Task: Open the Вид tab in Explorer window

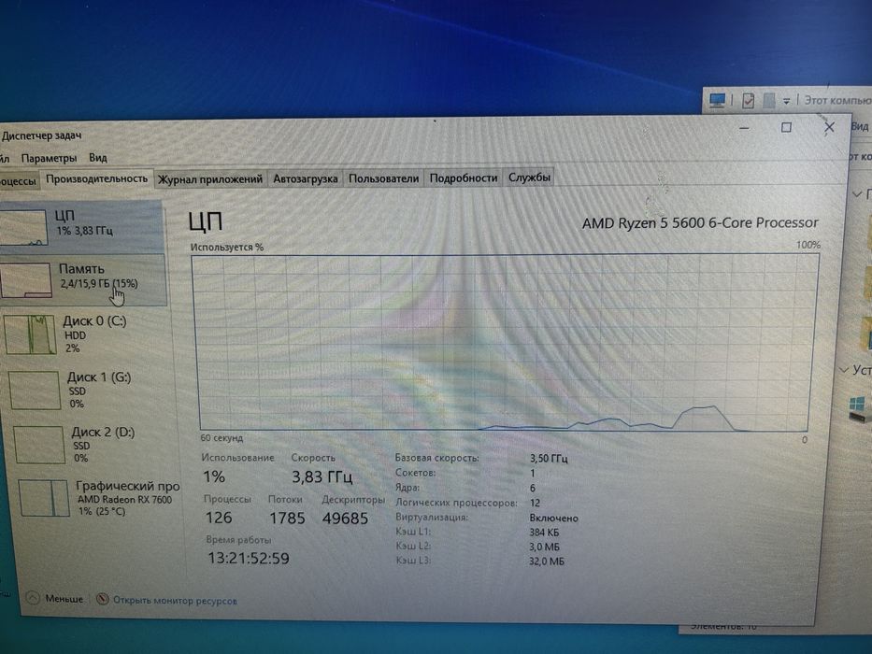Action: pos(859,127)
